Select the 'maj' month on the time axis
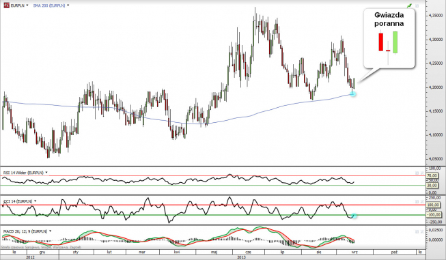 click(214, 252)
